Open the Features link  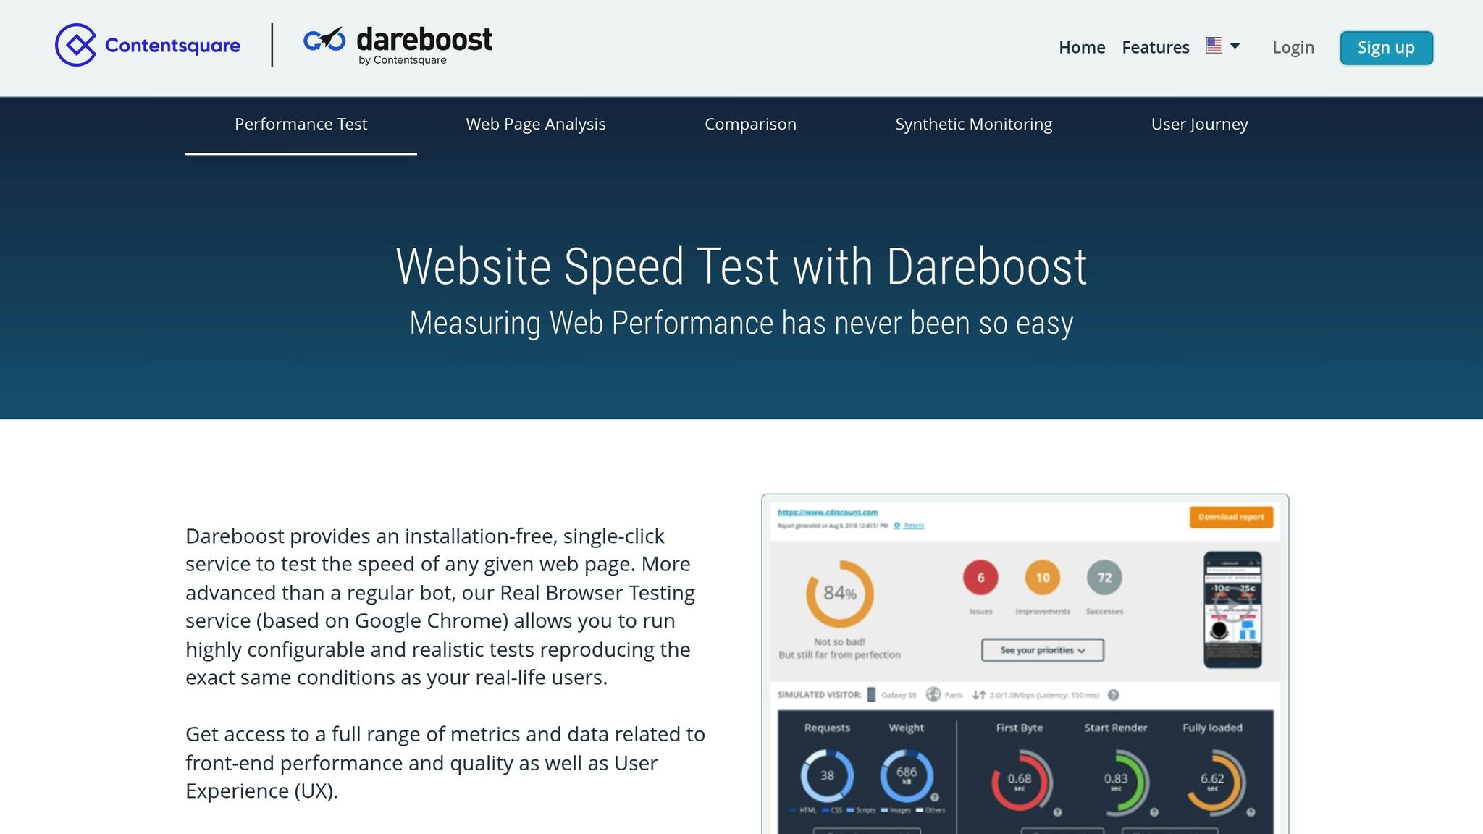click(x=1156, y=47)
